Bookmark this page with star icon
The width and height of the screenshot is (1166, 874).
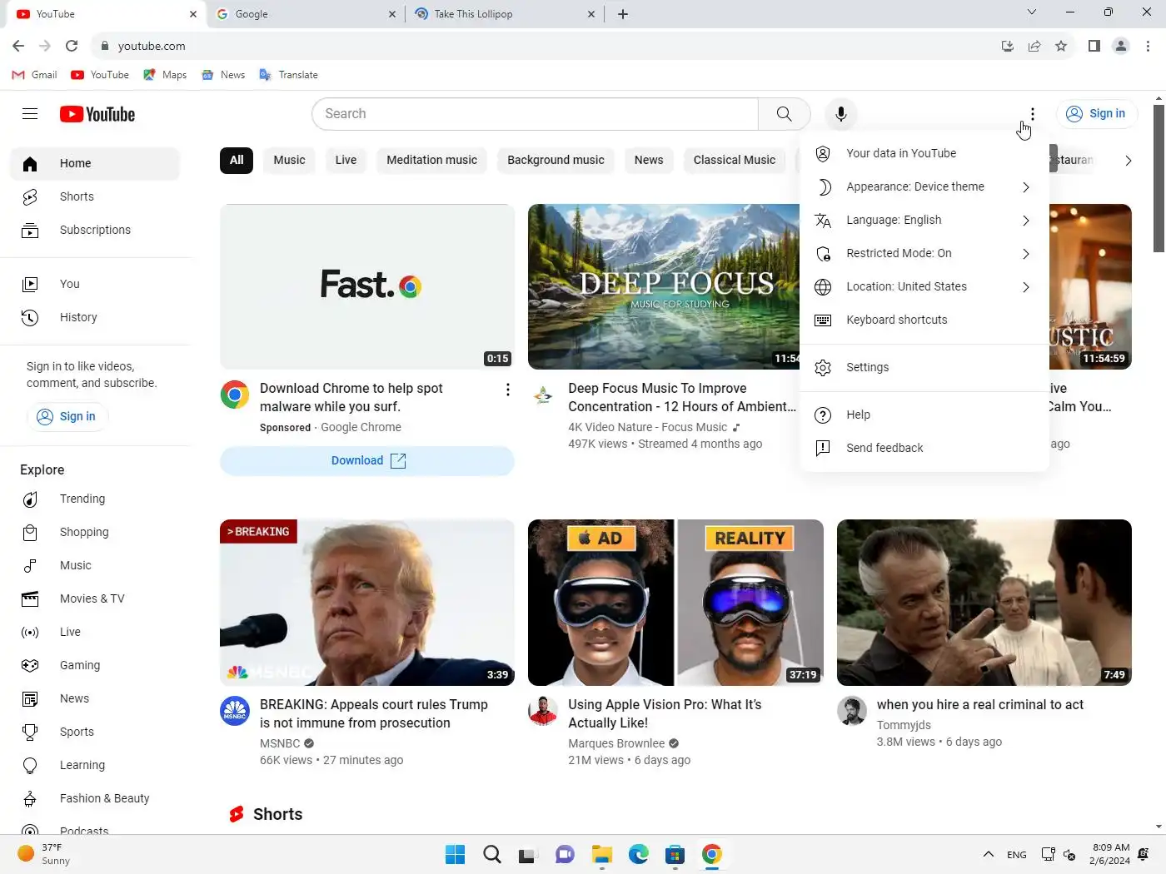[1061, 46]
